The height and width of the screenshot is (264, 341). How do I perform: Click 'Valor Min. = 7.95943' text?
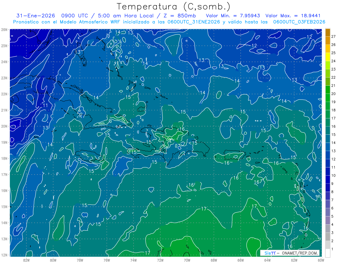(233, 16)
